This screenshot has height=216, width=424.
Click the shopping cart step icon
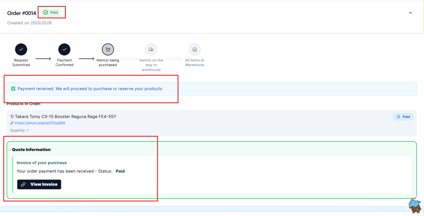click(108, 49)
